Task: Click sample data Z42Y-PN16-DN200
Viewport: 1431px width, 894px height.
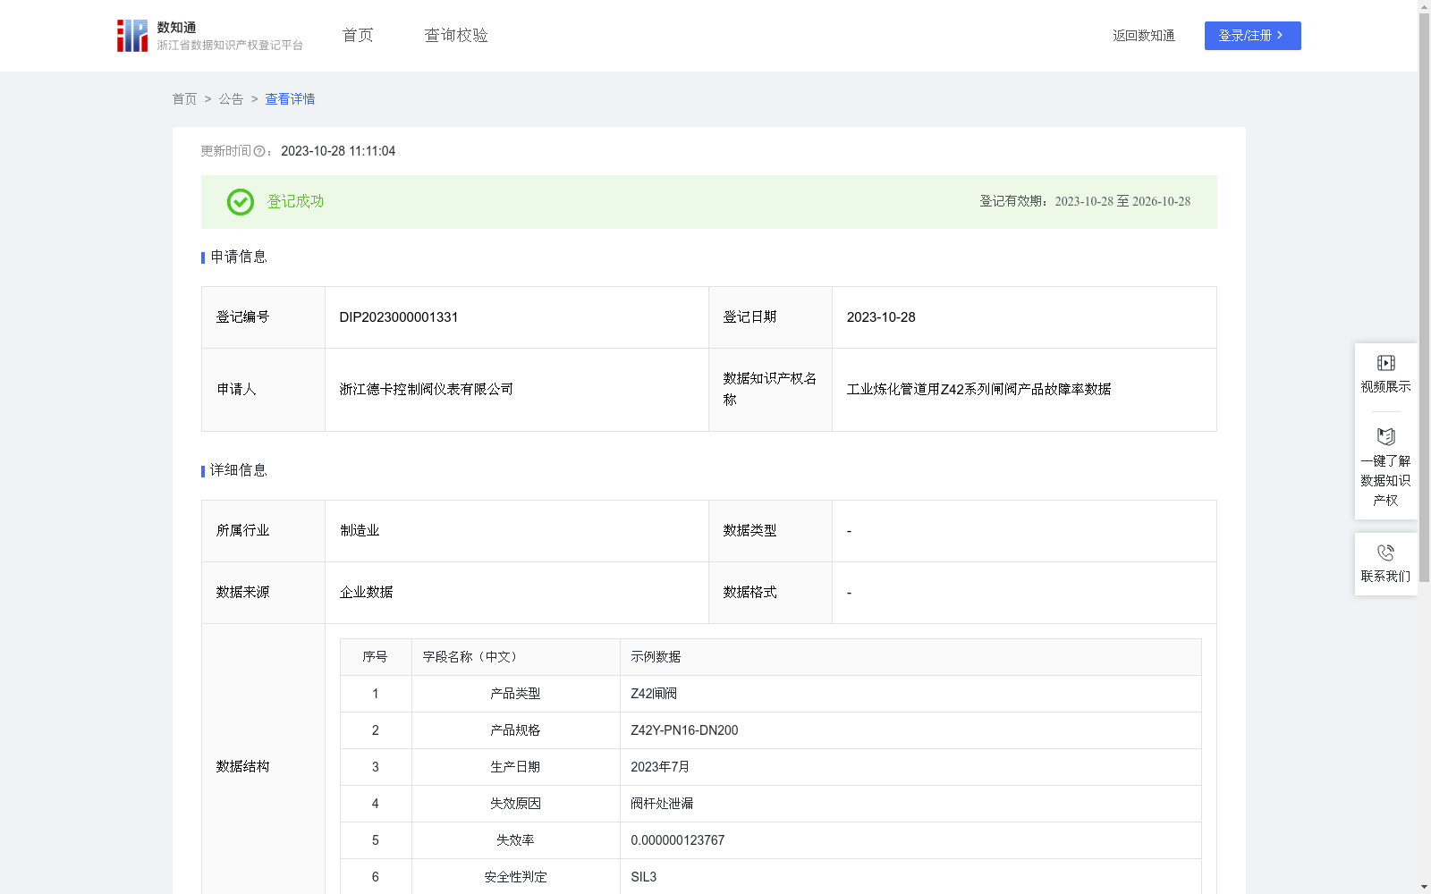Action: tap(684, 730)
